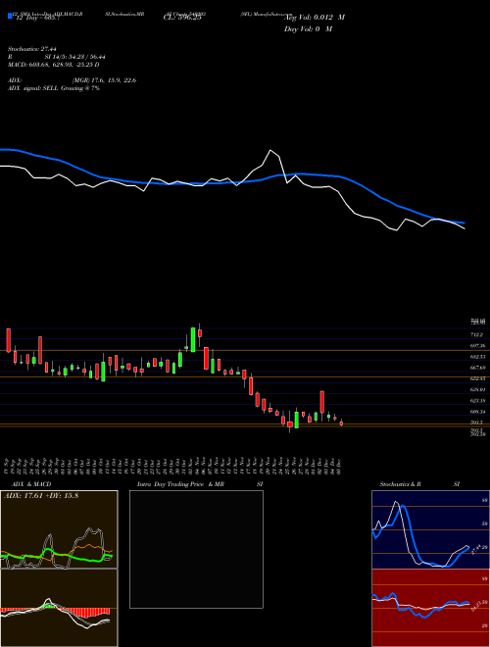
Task: Click the MACD: 693.68, 628.93 values line
Action: (x=53, y=65)
